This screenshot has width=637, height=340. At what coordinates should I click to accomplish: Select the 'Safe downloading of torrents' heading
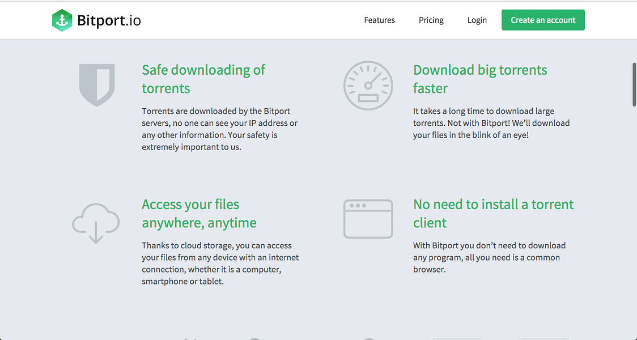tap(203, 79)
